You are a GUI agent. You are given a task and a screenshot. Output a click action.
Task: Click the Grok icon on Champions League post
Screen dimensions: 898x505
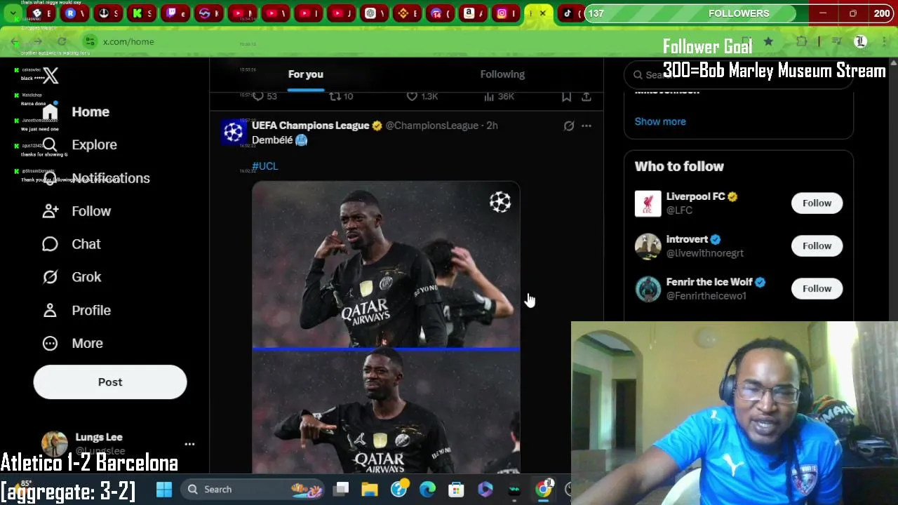(569, 126)
